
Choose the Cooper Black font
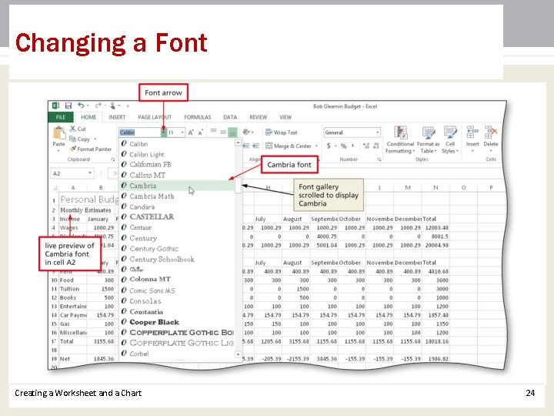tap(177, 322)
